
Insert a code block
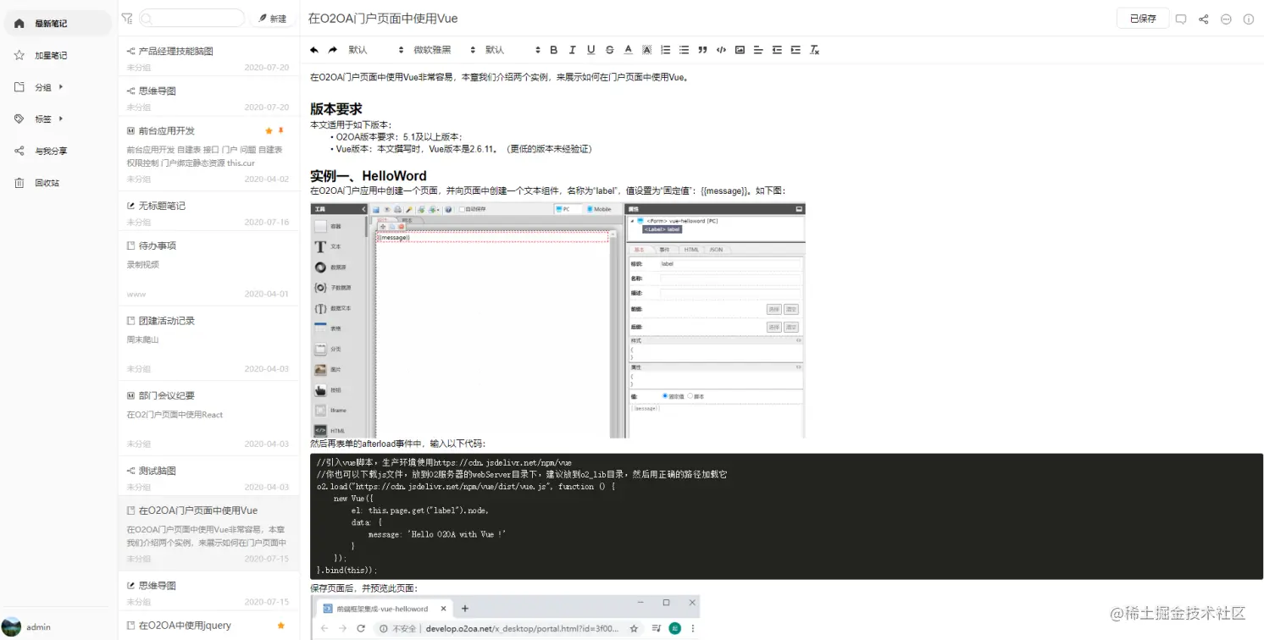click(721, 49)
